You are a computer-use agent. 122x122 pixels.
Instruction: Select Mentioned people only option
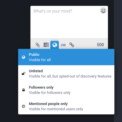point(66,106)
